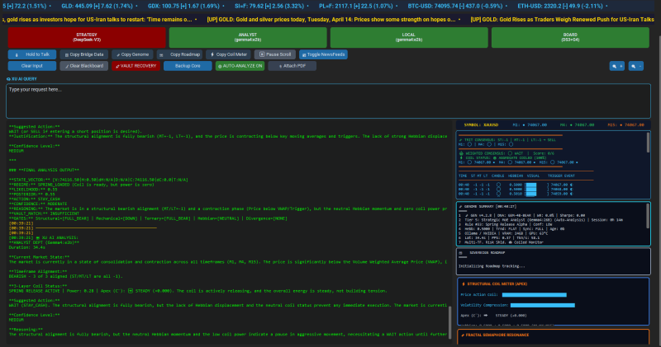The height and width of the screenshot is (347, 661).
Task: Click the FINAL ANALYSIS OUTPUT heading in log
Action: [x=44, y=170]
